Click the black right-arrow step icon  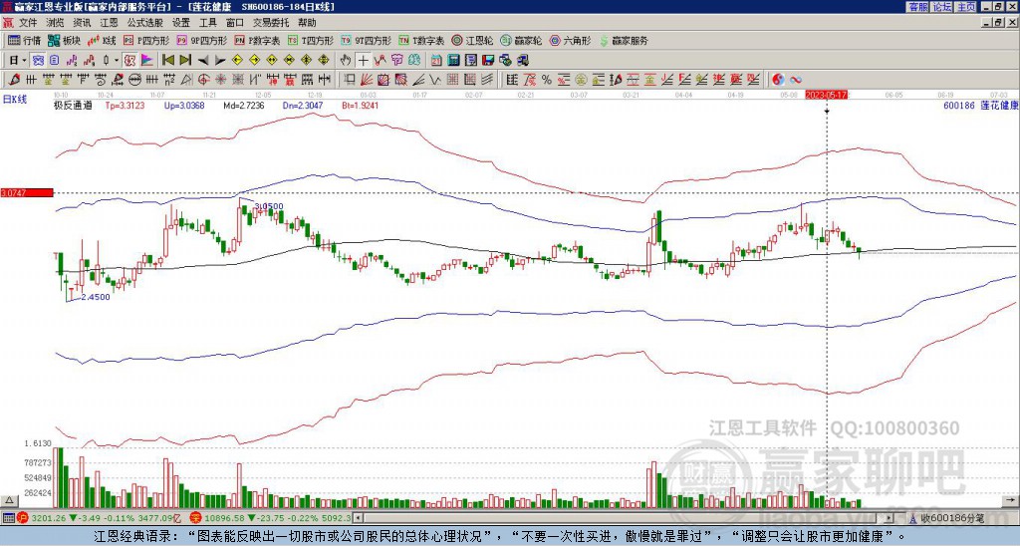(220, 61)
